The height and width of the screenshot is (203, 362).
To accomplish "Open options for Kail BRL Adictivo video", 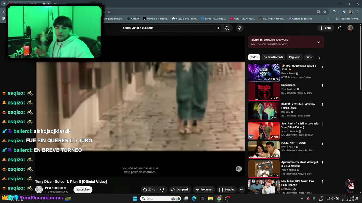I will pos(322,105).
